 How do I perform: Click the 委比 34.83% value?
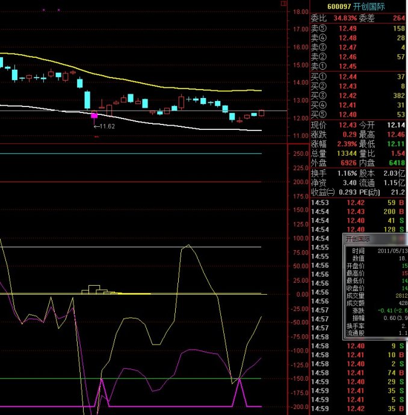[346, 18]
